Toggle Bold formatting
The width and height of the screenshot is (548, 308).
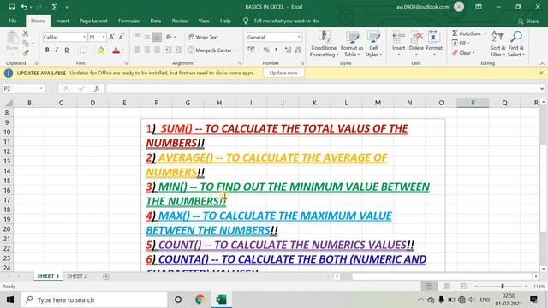tap(47, 50)
